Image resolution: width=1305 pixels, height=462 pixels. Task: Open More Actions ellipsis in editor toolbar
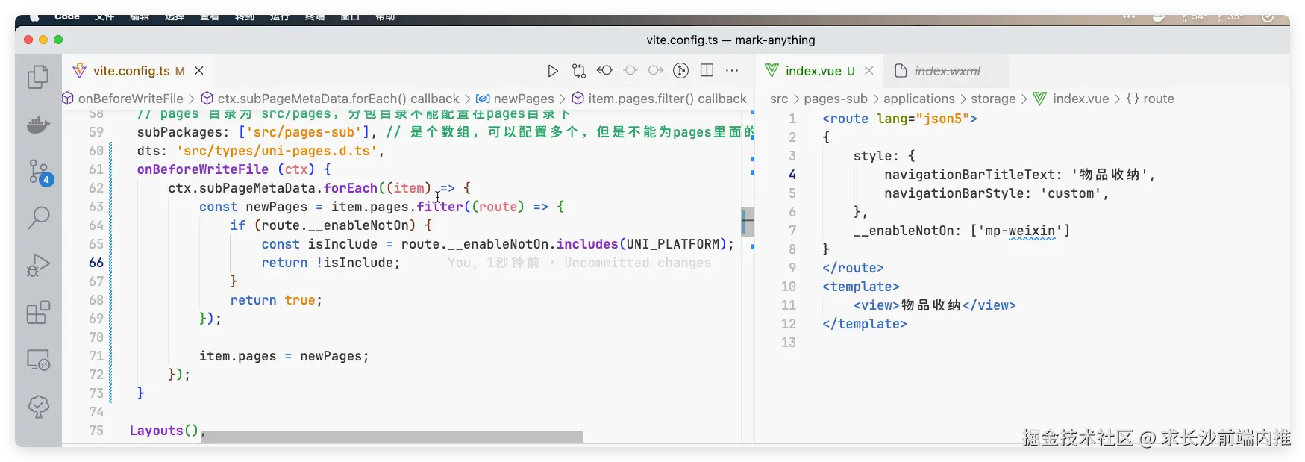point(732,70)
